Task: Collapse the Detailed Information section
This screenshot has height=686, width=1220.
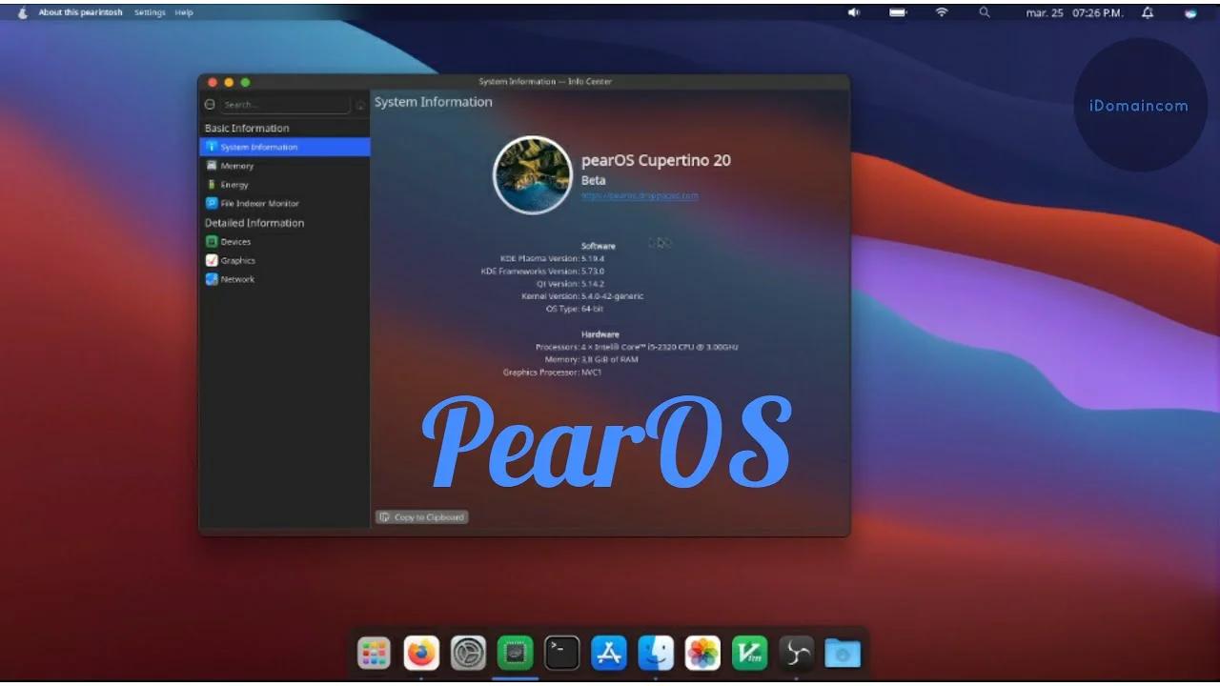Action: pyautogui.click(x=254, y=222)
